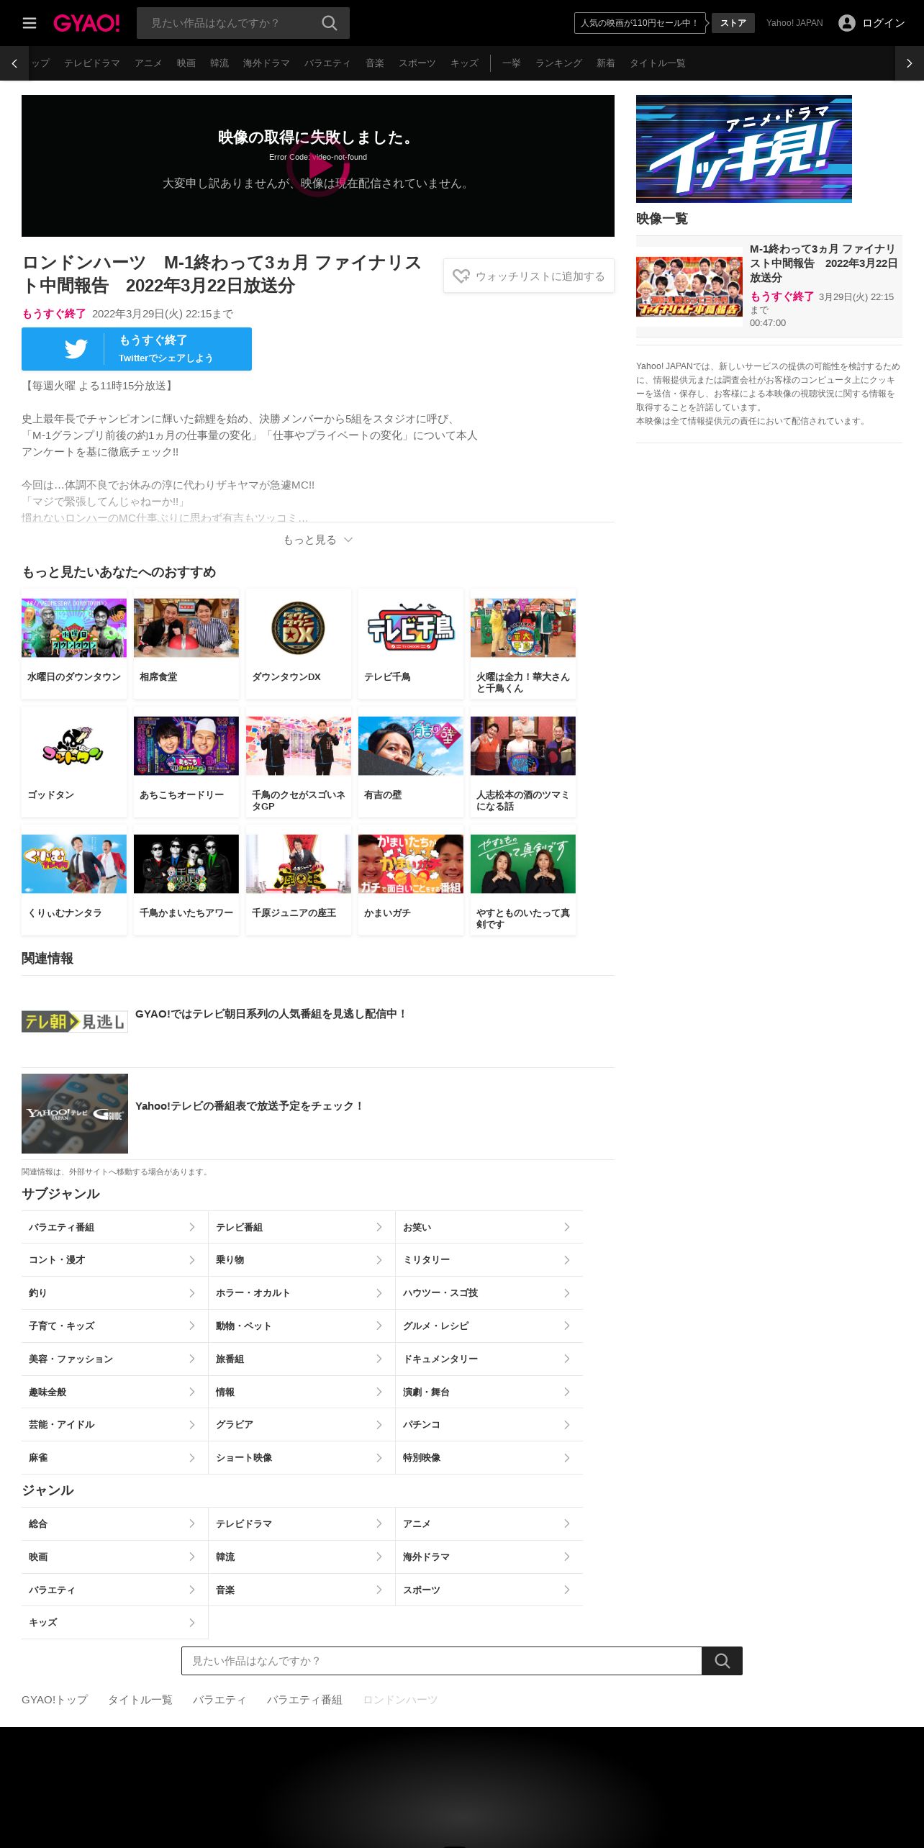Select 新着 in top nav
The width and height of the screenshot is (924, 1848).
(x=606, y=63)
